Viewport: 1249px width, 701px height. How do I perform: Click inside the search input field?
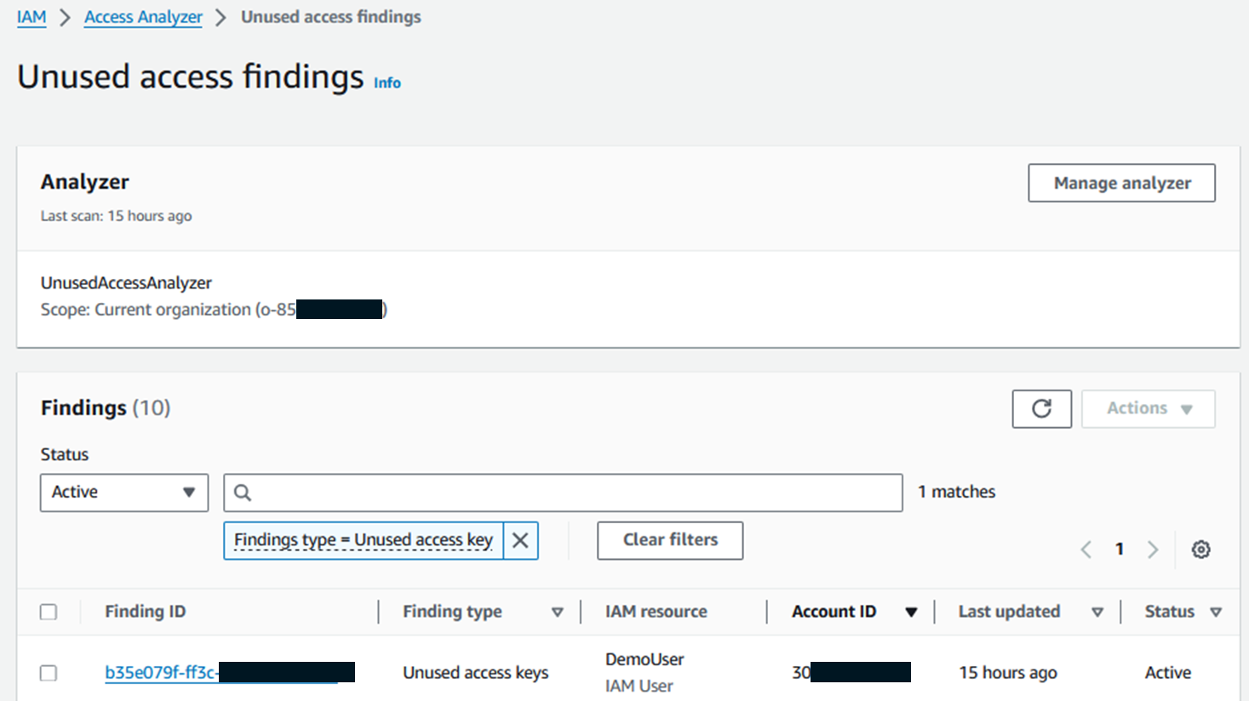pos(562,493)
